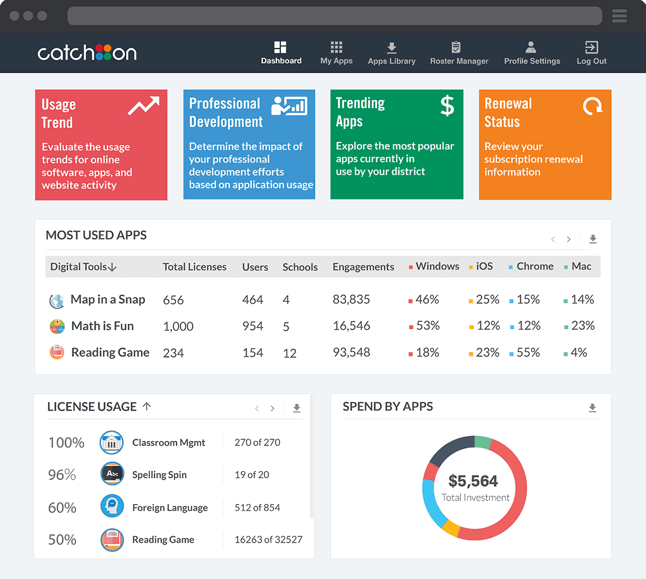Download the Spend by Apps chart
Viewport: 646px width, 579px height.
point(592,408)
